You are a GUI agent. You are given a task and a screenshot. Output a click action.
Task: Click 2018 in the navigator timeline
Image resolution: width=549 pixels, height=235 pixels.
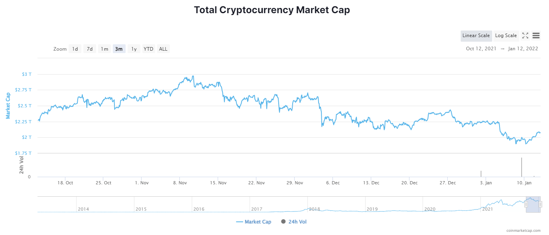pyautogui.click(x=315, y=209)
